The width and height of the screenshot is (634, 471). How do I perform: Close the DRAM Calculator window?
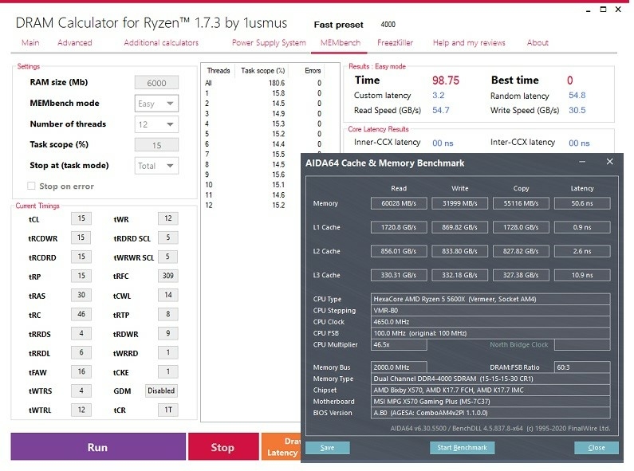click(618, 10)
